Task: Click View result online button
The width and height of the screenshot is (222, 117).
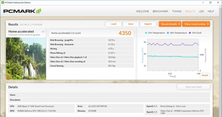Action: [x=196, y=24]
